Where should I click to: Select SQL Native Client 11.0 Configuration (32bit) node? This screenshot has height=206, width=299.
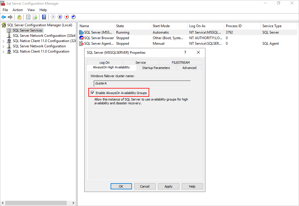[x=44, y=41]
